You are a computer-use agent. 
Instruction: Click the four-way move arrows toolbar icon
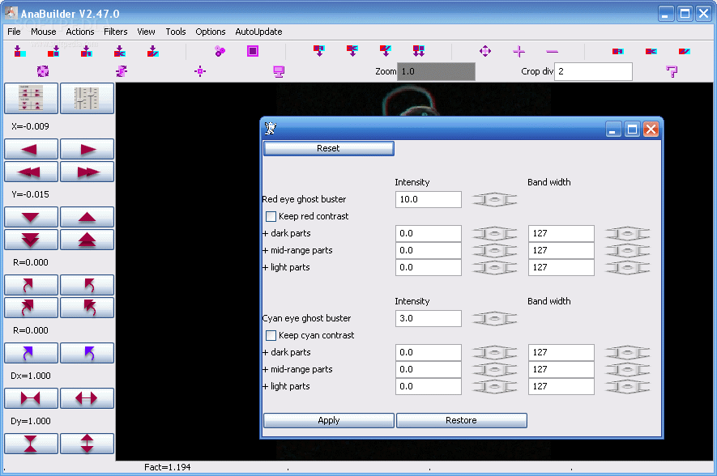click(485, 51)
